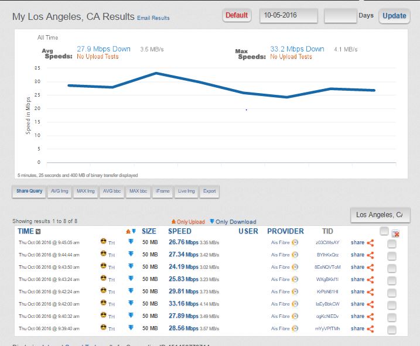This screenshot has height=346, width=420.
Task: Toggle the select-all checkbox in the table header
Action: coord(384,231)
